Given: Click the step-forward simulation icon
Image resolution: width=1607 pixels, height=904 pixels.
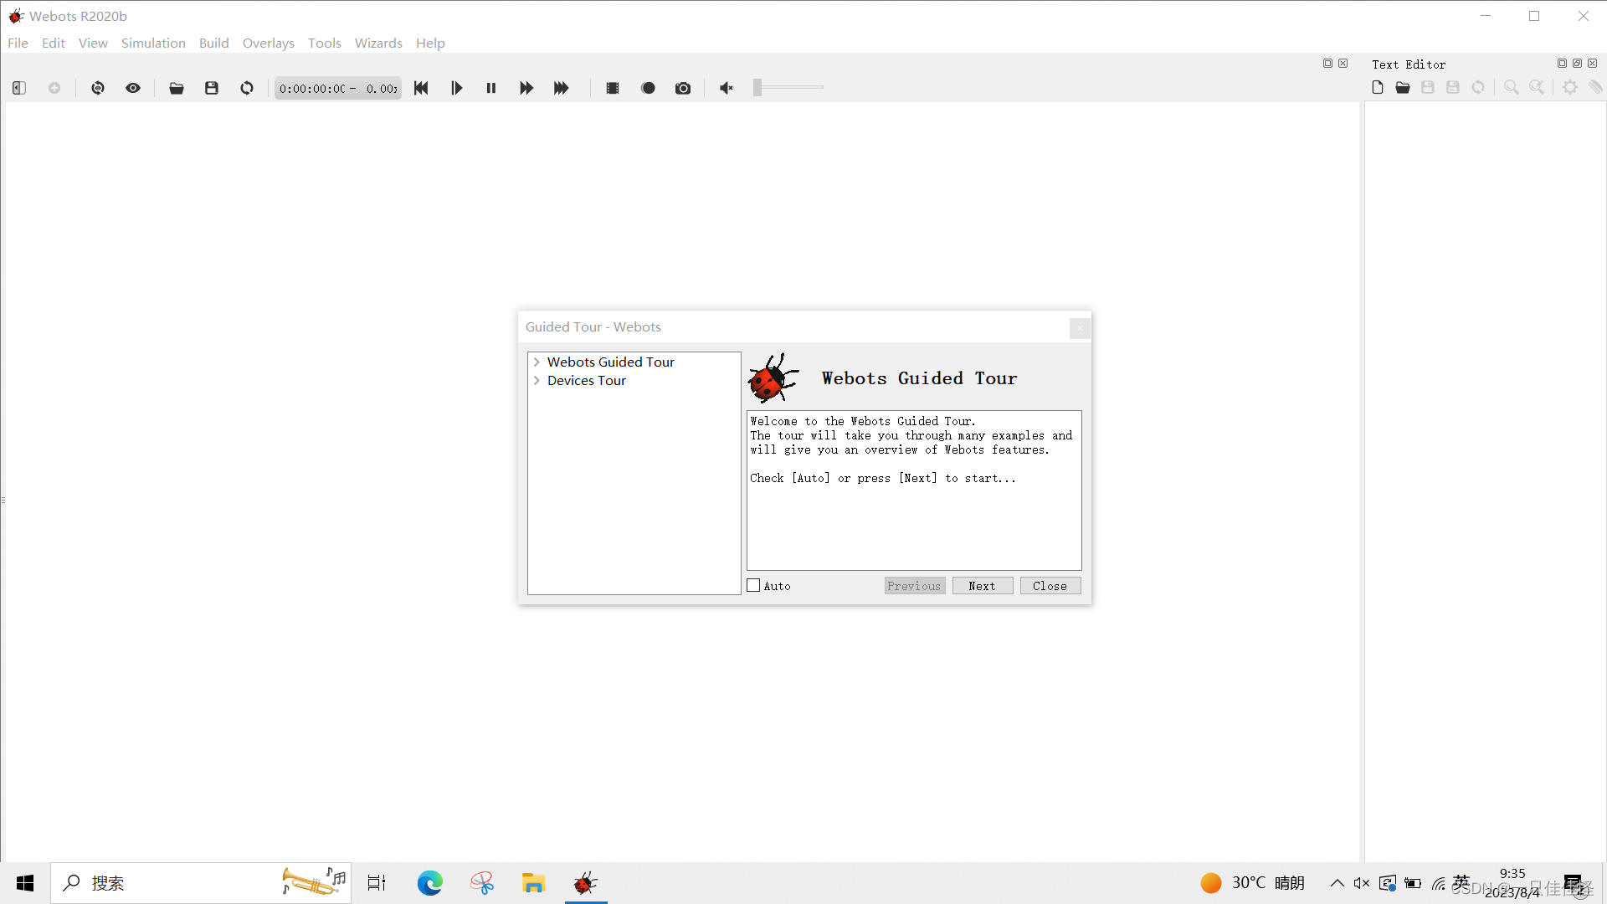Looking at the screenshot, I should [456, 88].
